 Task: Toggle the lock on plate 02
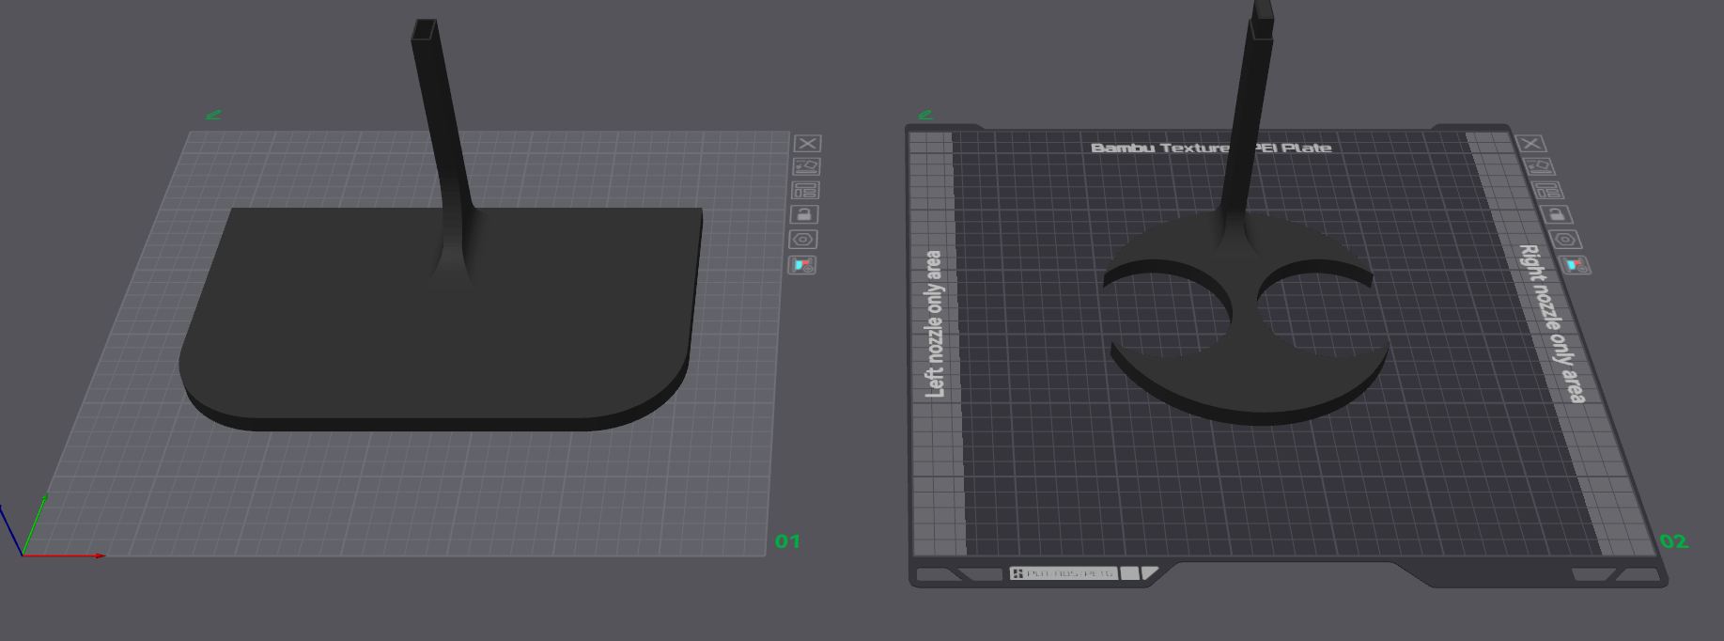pos(1555,215)
